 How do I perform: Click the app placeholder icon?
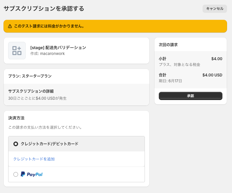[17, 51]
